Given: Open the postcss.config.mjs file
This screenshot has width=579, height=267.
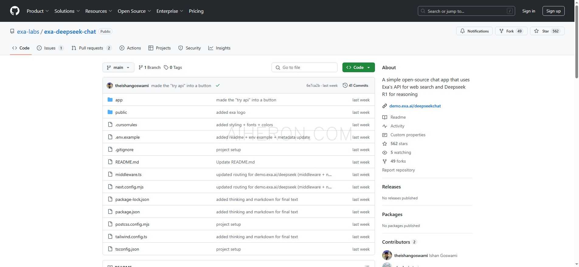Looking at the screenshot, I should coord(132,224).
